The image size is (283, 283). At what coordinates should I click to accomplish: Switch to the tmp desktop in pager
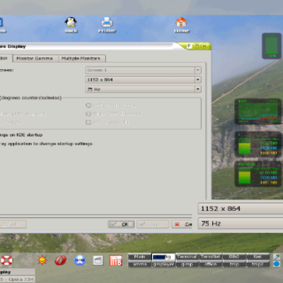[234, 264]
